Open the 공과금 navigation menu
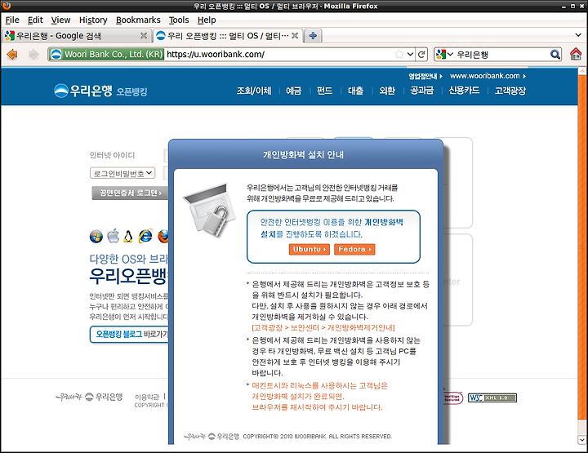The width and height of the screenshot is (588, 453). pyautogui.click(x=422, y=91)
